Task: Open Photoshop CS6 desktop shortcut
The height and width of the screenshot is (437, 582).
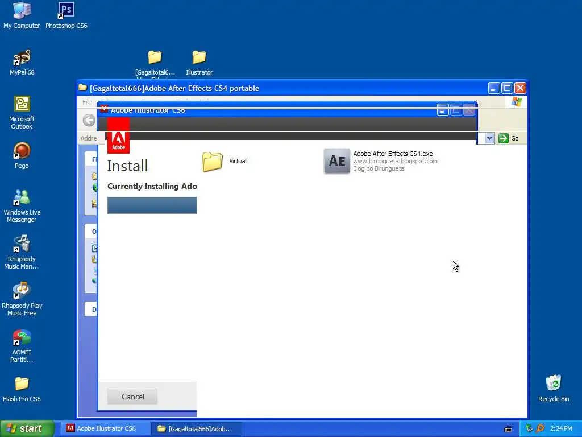Action: 66,15
